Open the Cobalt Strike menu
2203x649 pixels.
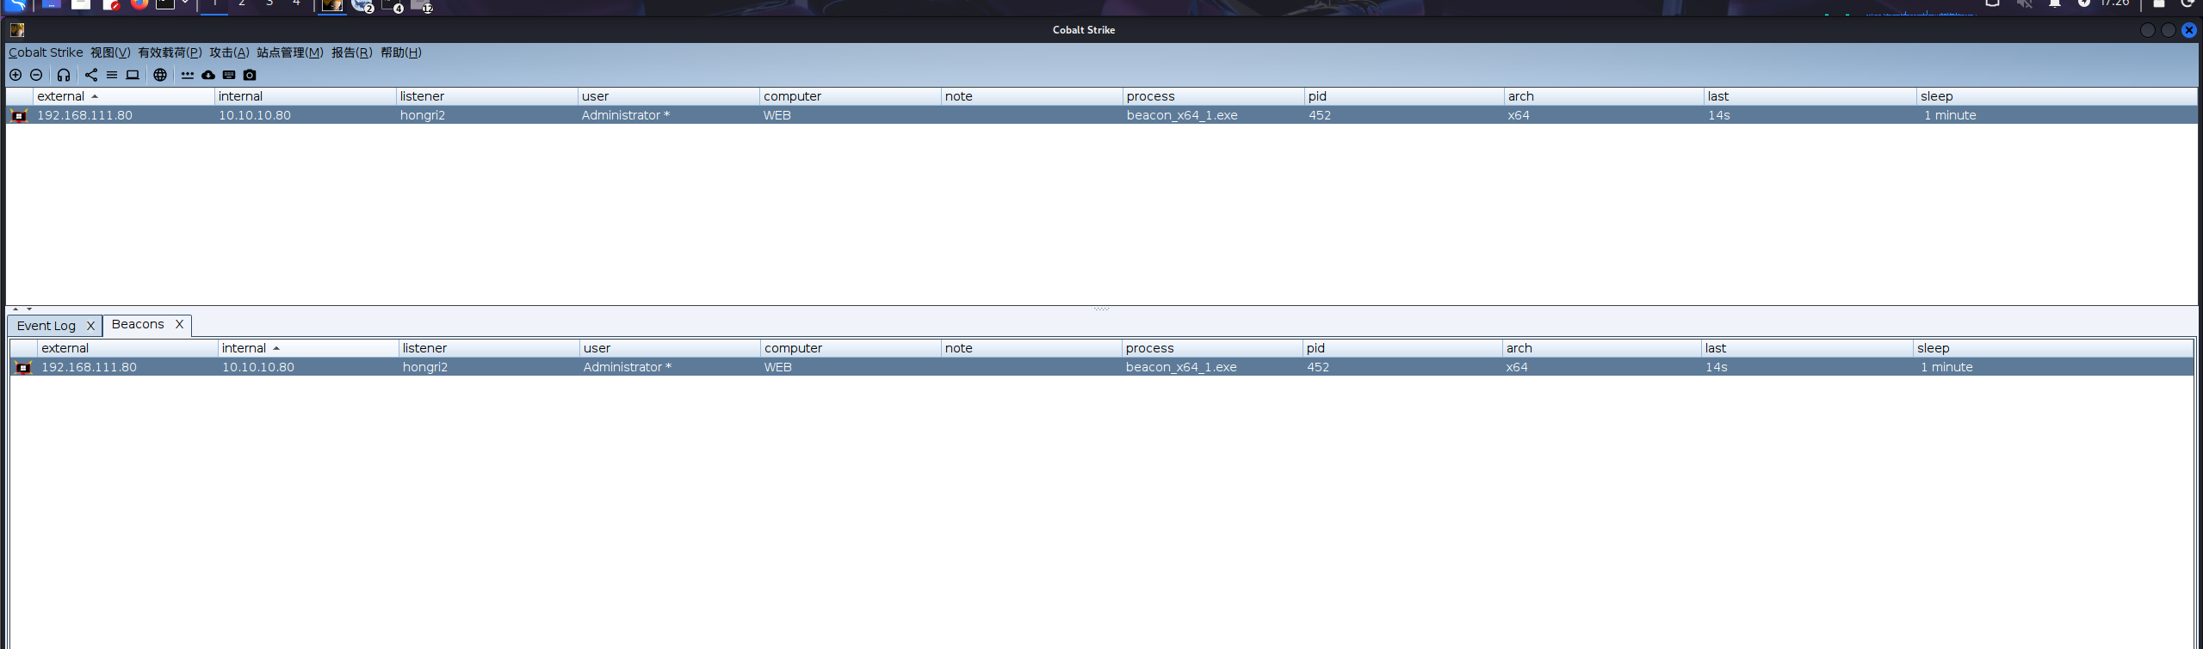click(46, 52)
